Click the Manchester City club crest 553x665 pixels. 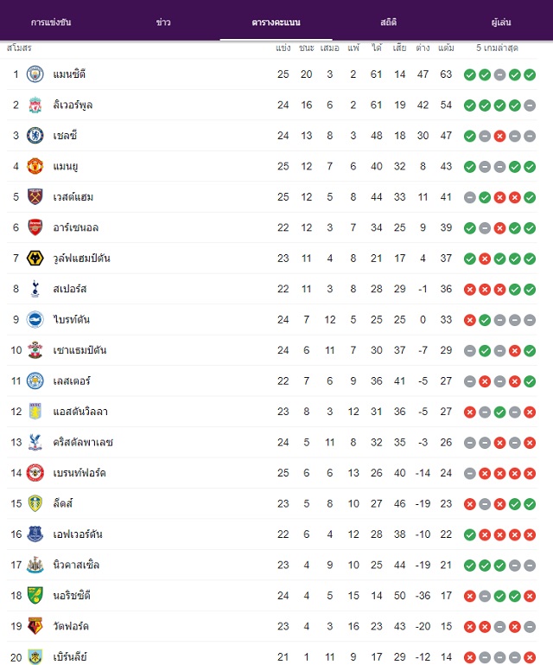[x=35, y=74]
